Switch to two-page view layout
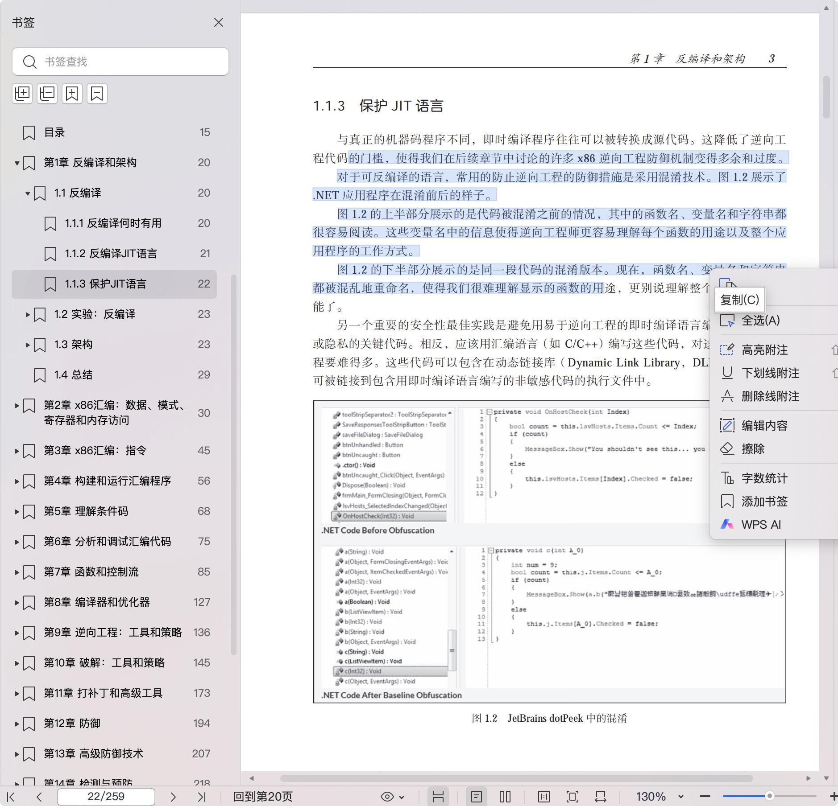Screen dimensions: 838x806 (505, 797)
